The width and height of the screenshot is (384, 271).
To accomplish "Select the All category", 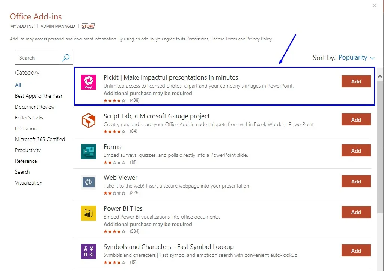I will pos(18,85).
